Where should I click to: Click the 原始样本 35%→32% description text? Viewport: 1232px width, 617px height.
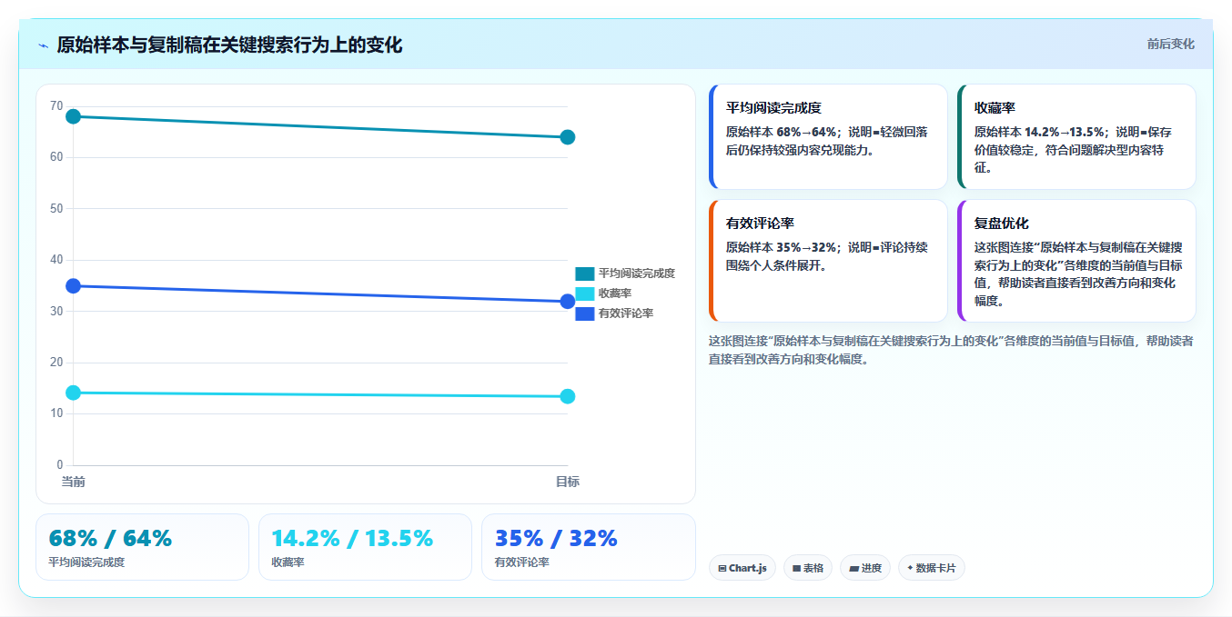tap(827, 256)
